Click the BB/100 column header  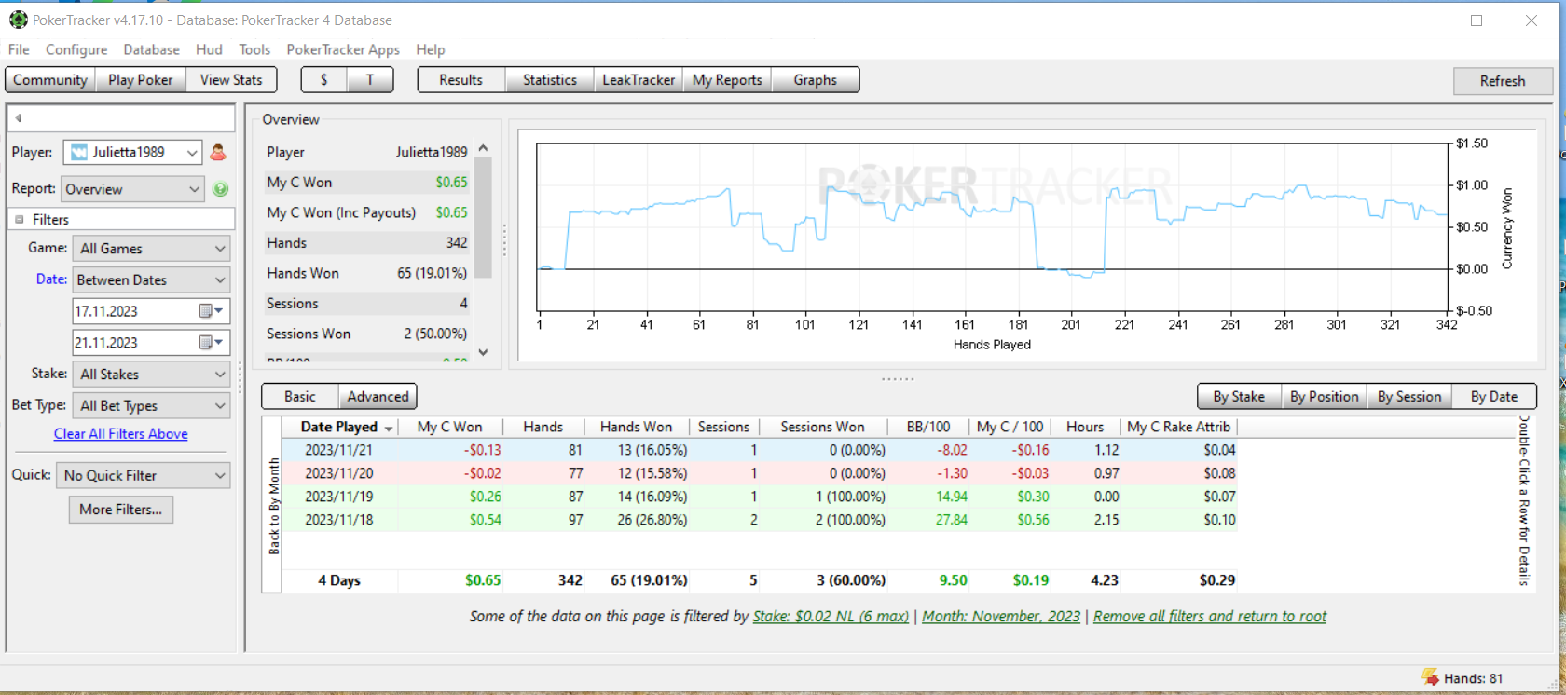(x=928, y=427)
